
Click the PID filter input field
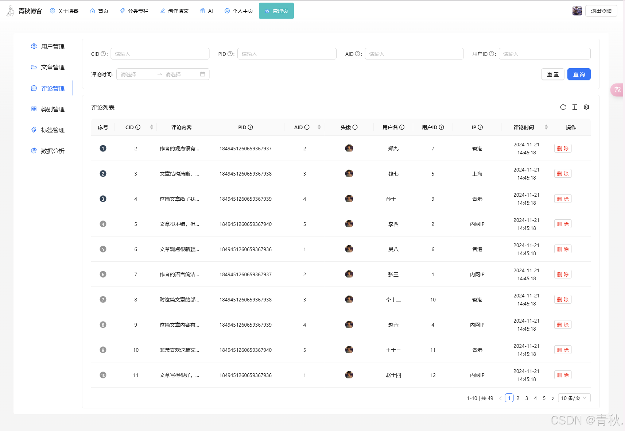(x=287, y=54)
